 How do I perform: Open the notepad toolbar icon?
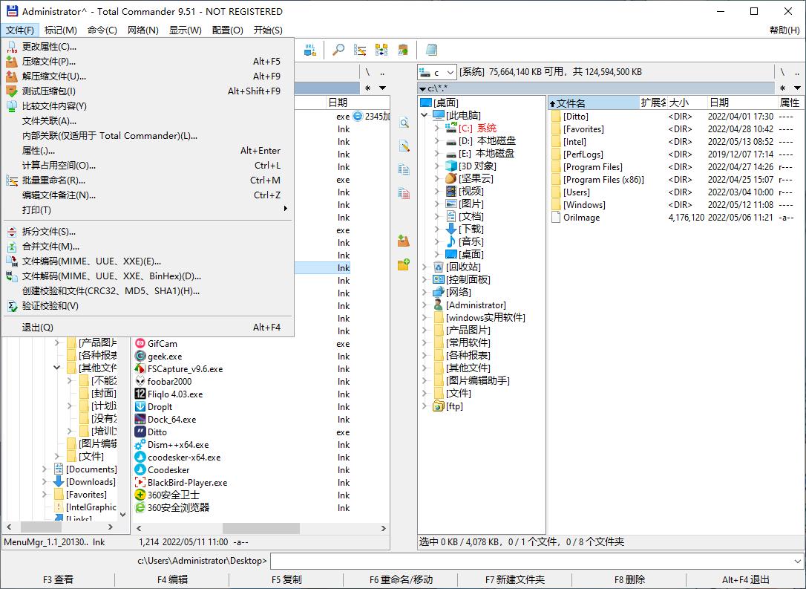point(432,49)
